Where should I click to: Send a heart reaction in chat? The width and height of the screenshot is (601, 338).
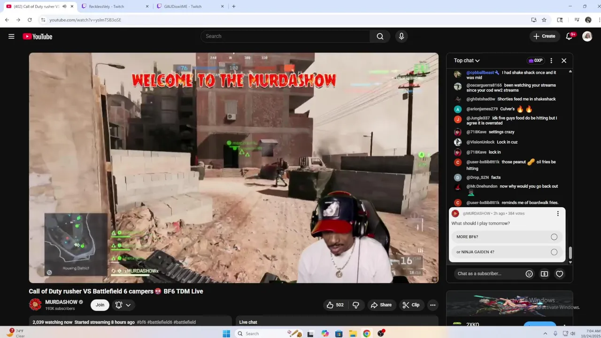click(x=560, y=274)
